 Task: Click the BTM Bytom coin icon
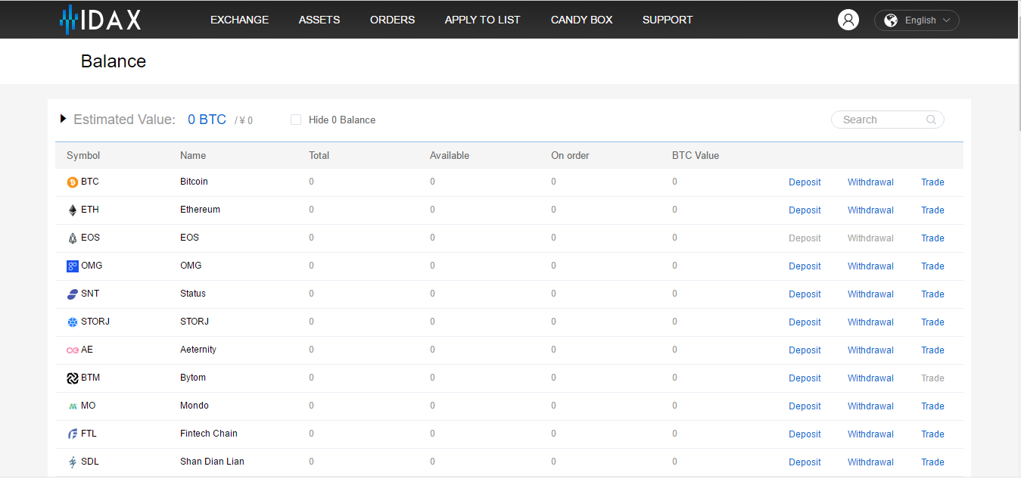point(73,378)
